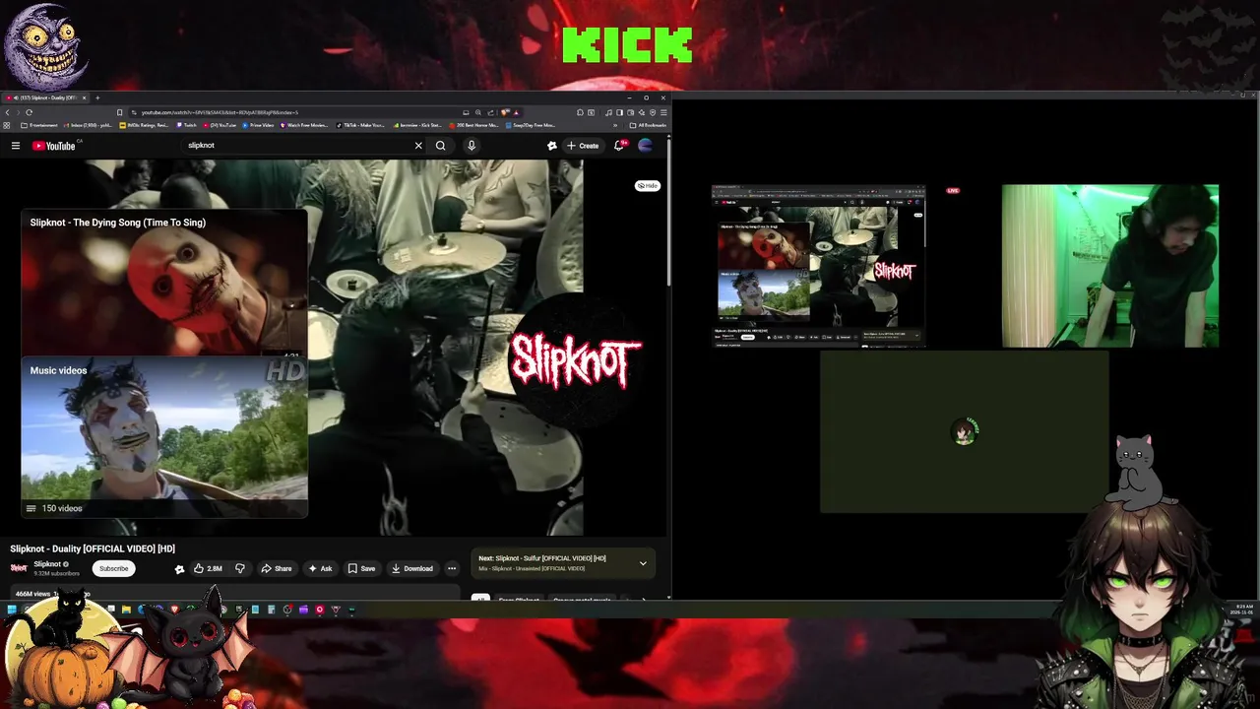Screen dimensions: 1260x709
Task: Show hidden bookmarks with the overflow chevron
Action: click(615, 125)
